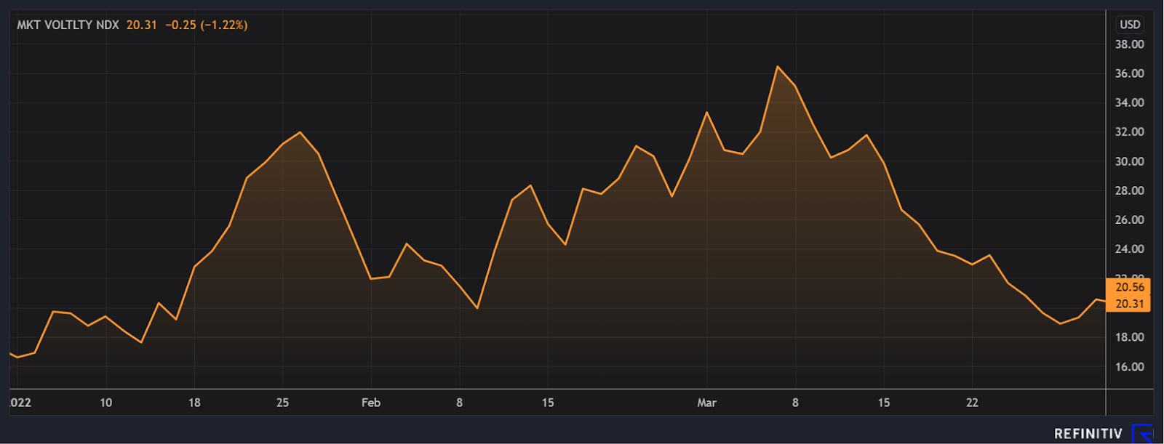
Task: Click the −0.25 (−1.22%) change value
Action: 207,25
